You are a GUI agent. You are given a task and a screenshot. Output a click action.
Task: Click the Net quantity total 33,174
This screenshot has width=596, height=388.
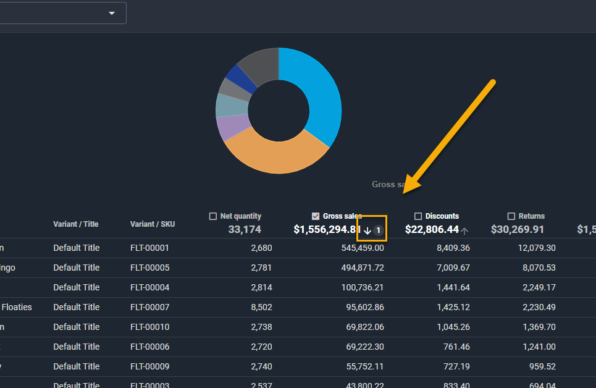[x=244, y=230]
